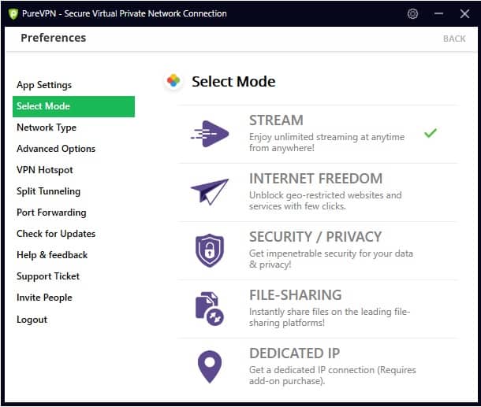Open Network Type preferences
481x407 pixels.
[47, 128]
